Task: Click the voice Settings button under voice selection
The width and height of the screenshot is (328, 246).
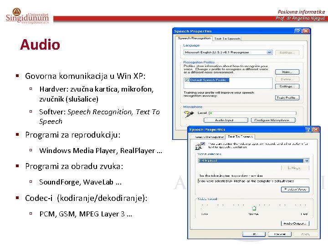Action: pos(295,168)
